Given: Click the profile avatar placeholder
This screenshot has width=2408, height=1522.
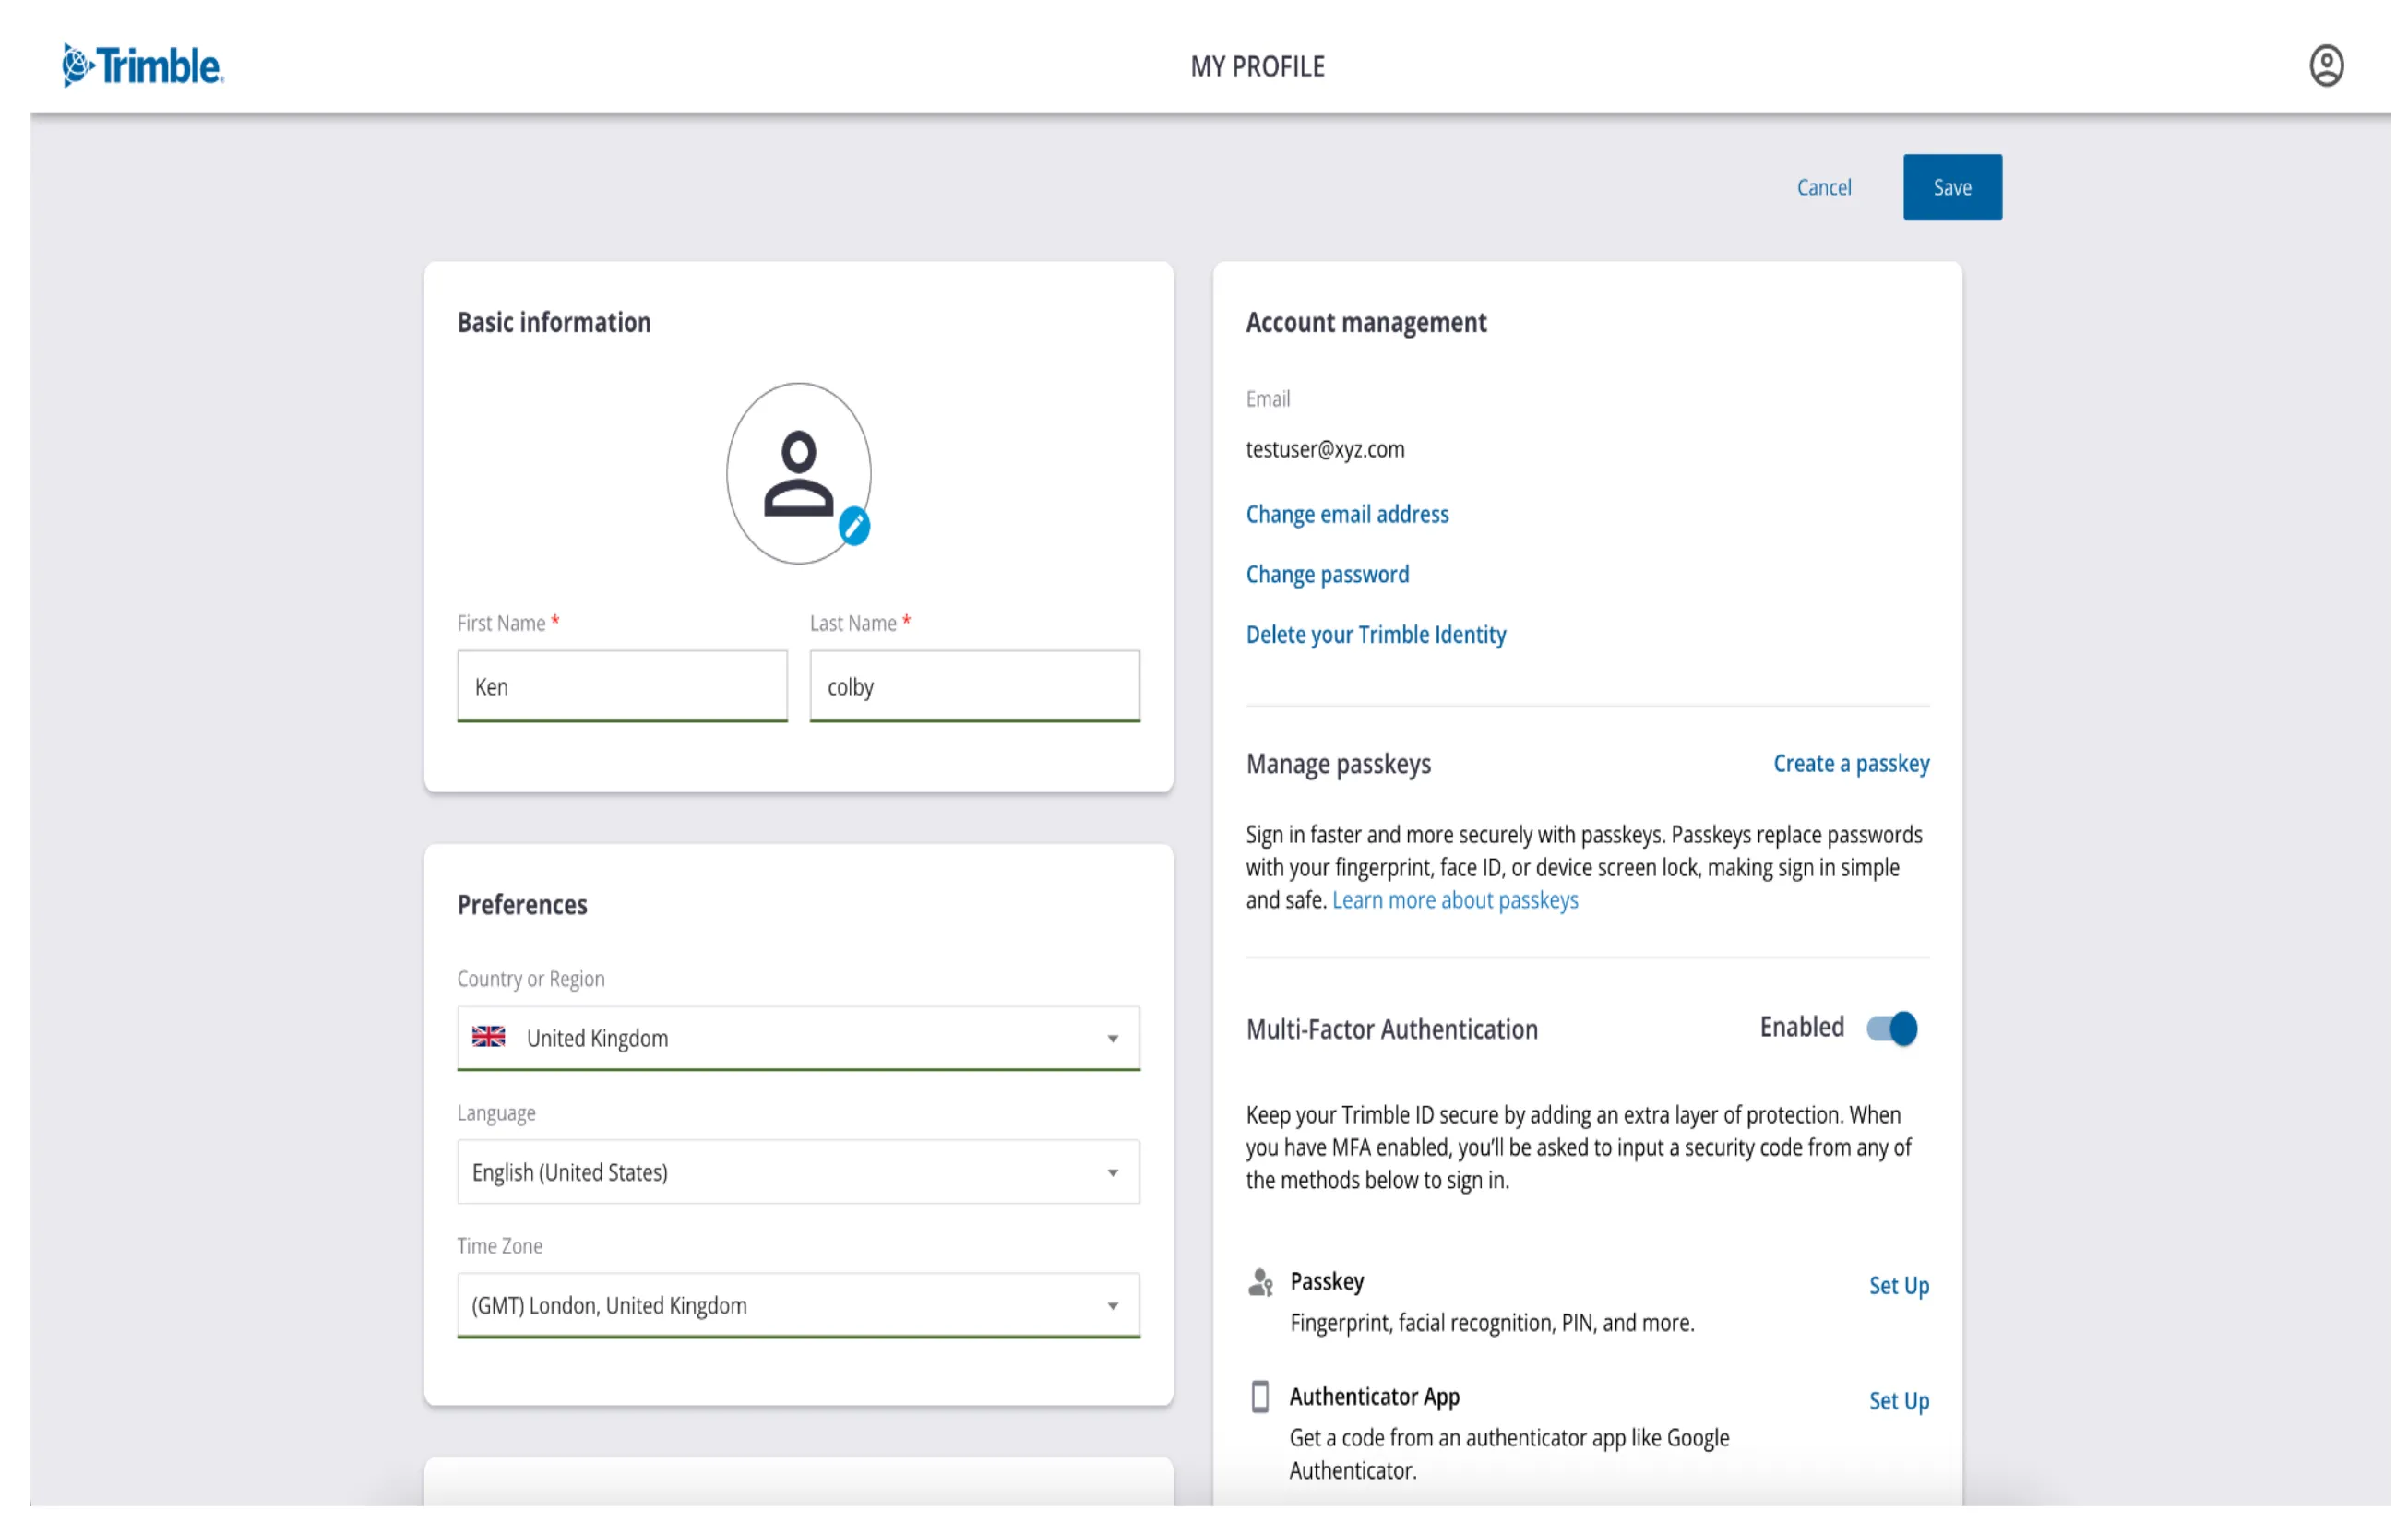Looking at the screenshot, I should [x=798, y=474].
